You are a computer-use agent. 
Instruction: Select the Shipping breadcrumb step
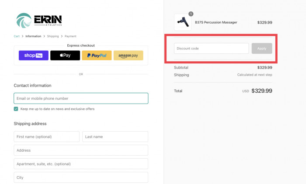point(53,36)
